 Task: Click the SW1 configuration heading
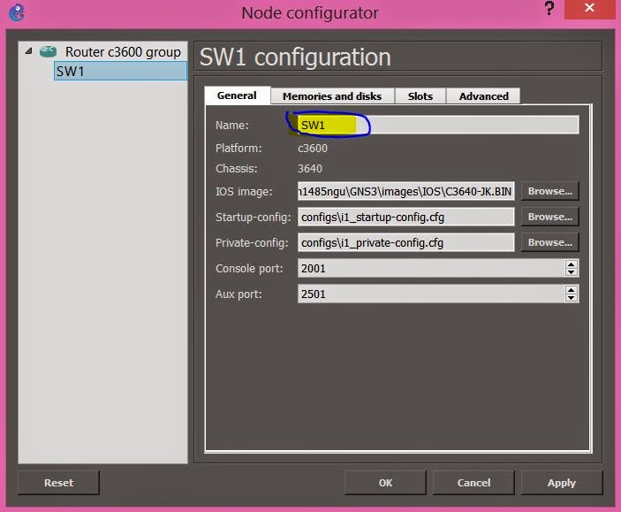(x=295, y=57)
